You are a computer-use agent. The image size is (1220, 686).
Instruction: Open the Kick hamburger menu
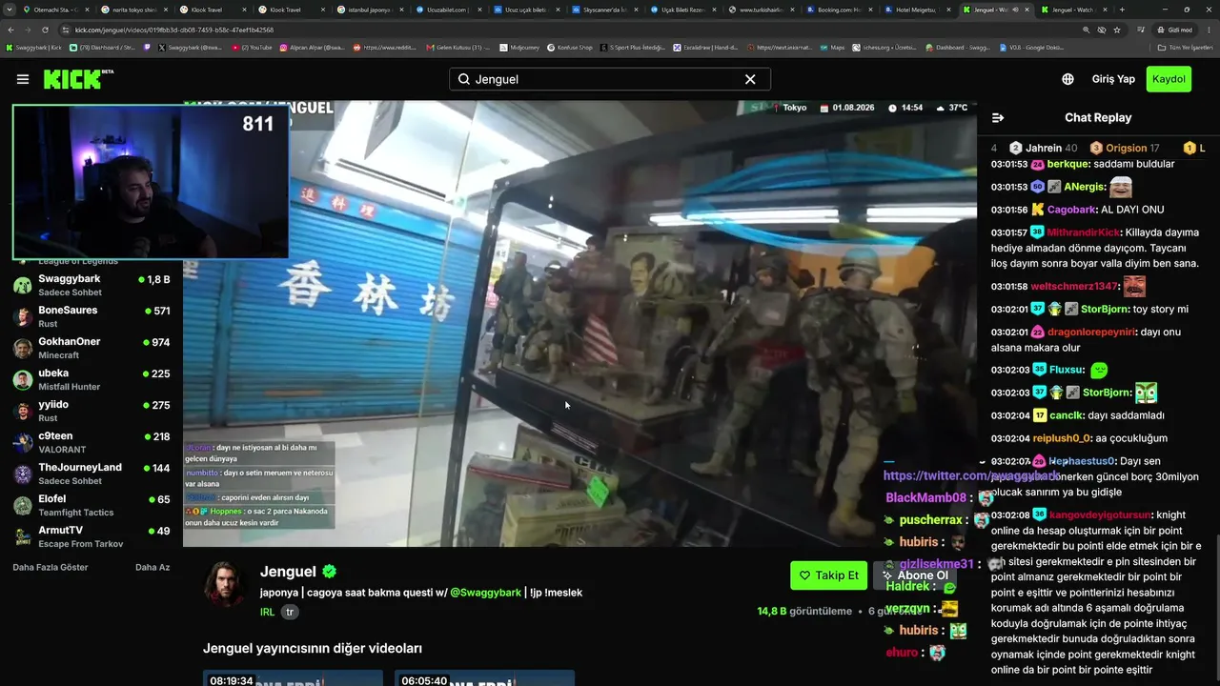tap(23, 79)
